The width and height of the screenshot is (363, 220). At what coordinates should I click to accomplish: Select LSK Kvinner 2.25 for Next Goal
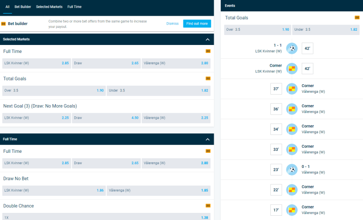tap(36, 118)
